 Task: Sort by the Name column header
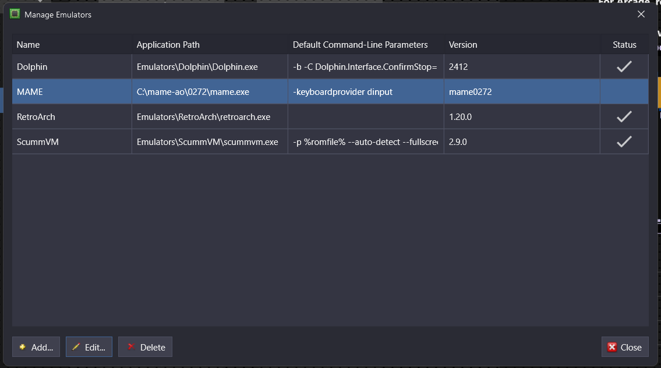point(72,45)
